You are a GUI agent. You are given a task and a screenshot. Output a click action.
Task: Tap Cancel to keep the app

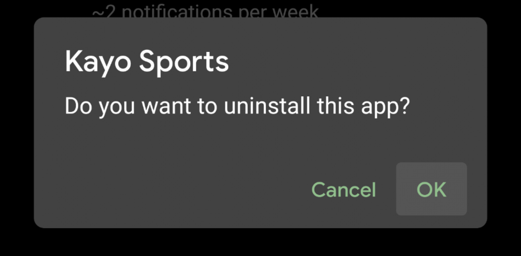[x=344, y=189]
